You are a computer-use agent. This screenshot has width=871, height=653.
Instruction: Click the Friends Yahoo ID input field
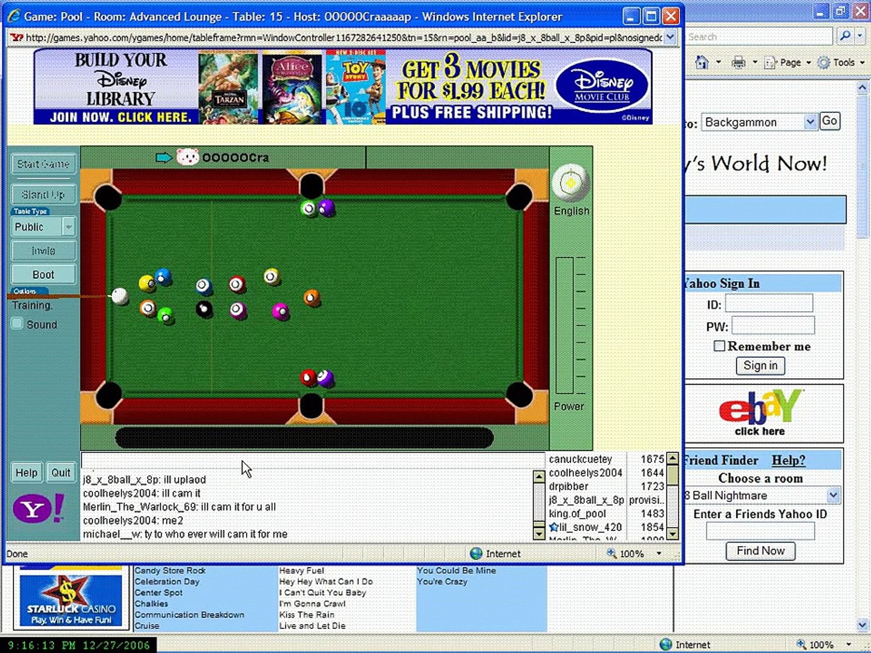pyautogui.click(x=760, y=531)
